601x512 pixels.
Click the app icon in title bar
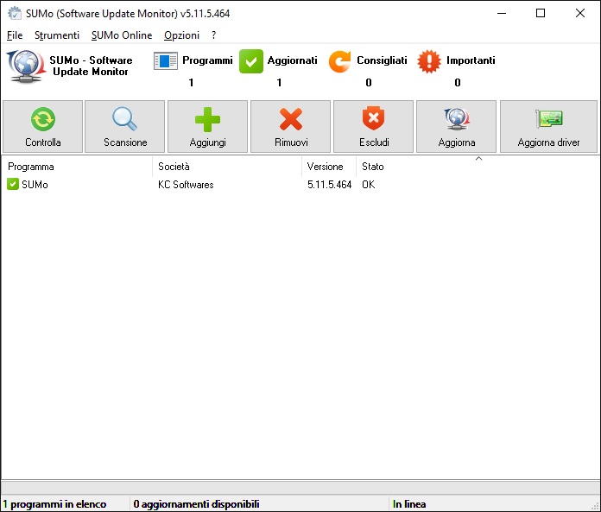click(x=15, y=13)
